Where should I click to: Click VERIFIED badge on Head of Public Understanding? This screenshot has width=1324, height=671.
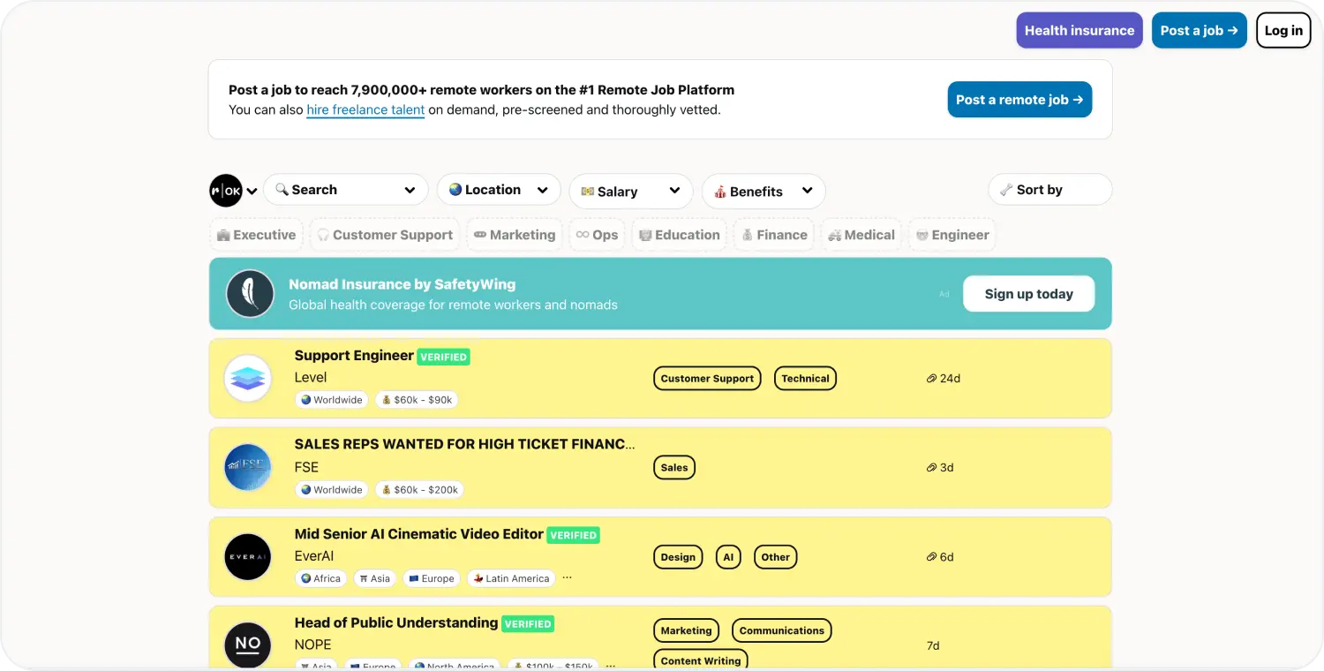527,623
